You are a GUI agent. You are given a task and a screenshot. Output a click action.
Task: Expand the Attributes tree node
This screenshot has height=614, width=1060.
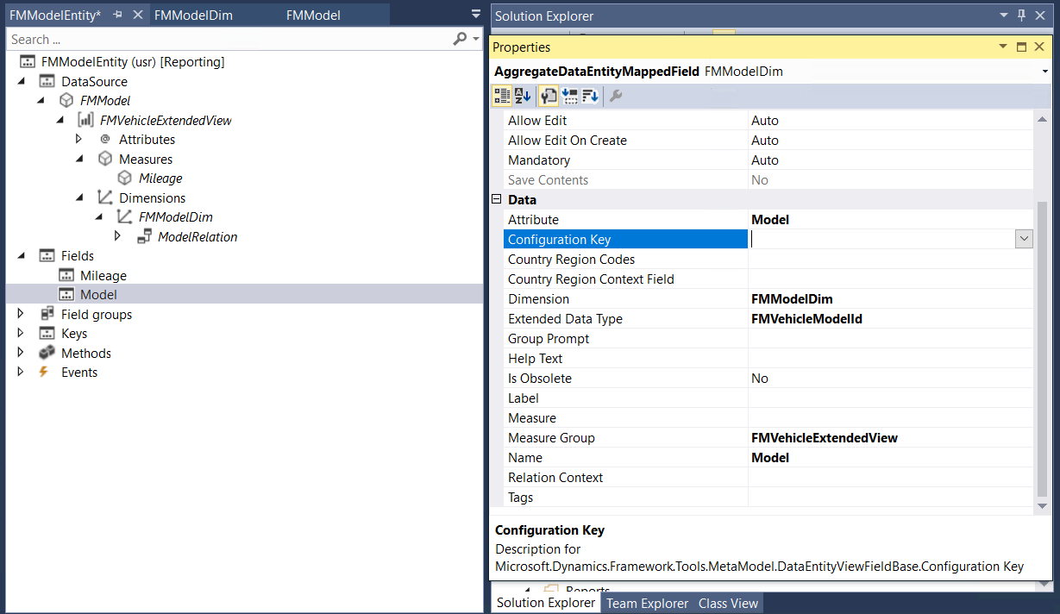pyautogui.click(x=79, y=140)
